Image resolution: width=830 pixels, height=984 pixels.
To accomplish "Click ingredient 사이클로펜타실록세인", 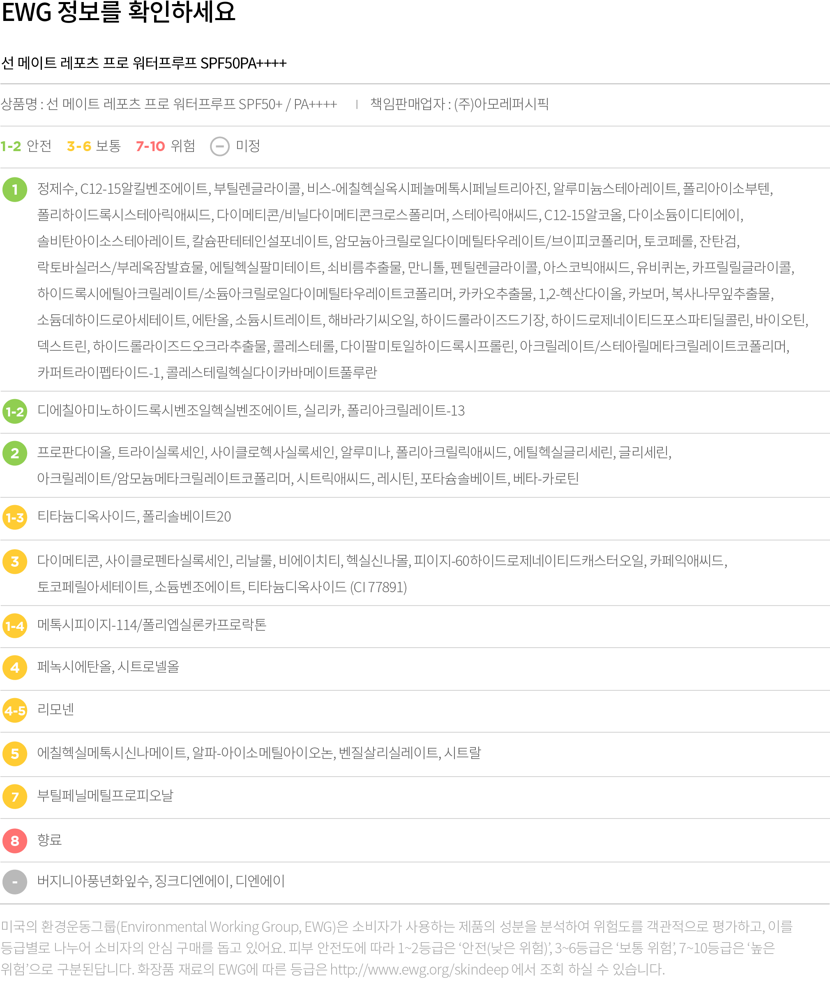I will (x=167, y=561).
